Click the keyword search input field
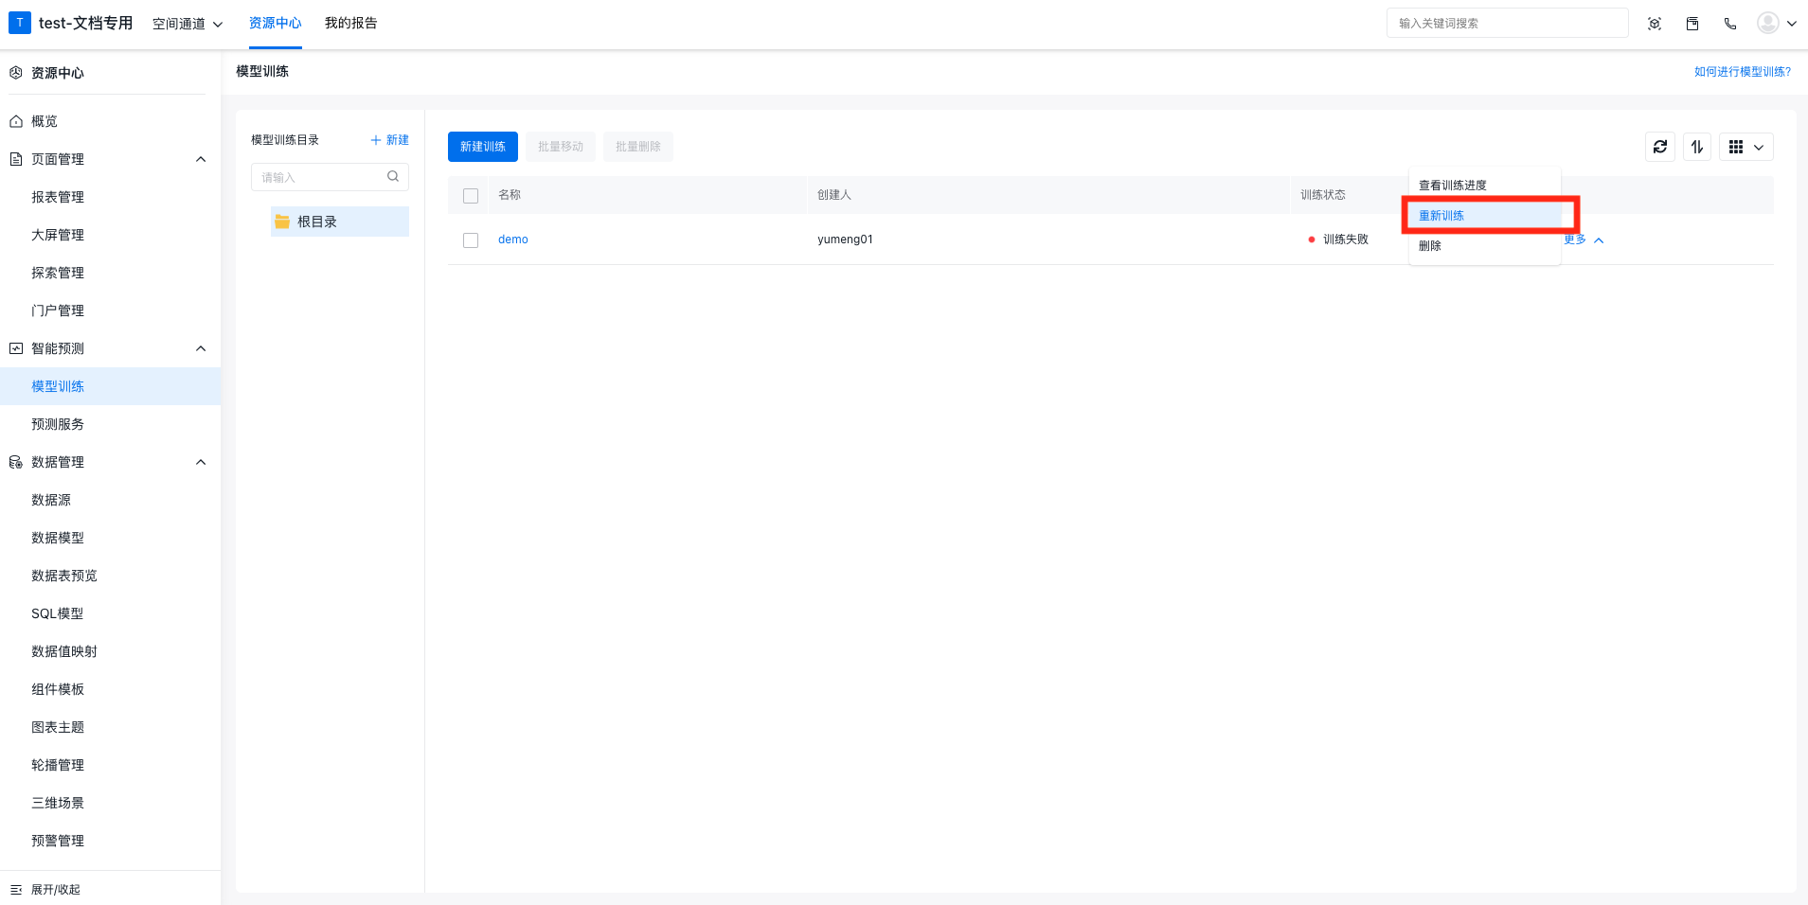 (1508, 24)
